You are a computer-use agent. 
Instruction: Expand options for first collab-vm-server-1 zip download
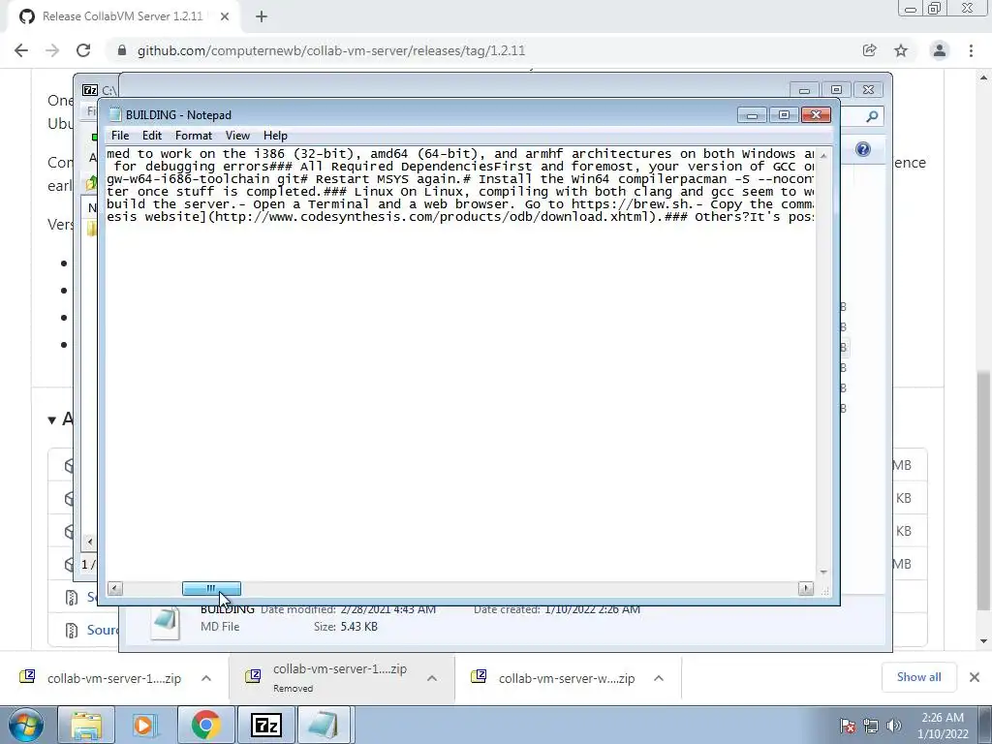(x=206, y=678)
